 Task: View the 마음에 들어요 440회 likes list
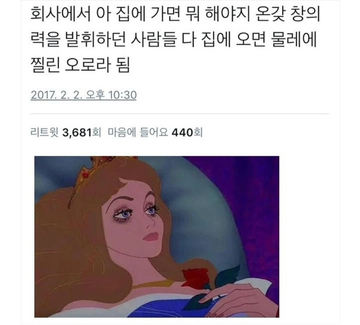(x=155, y=133)
